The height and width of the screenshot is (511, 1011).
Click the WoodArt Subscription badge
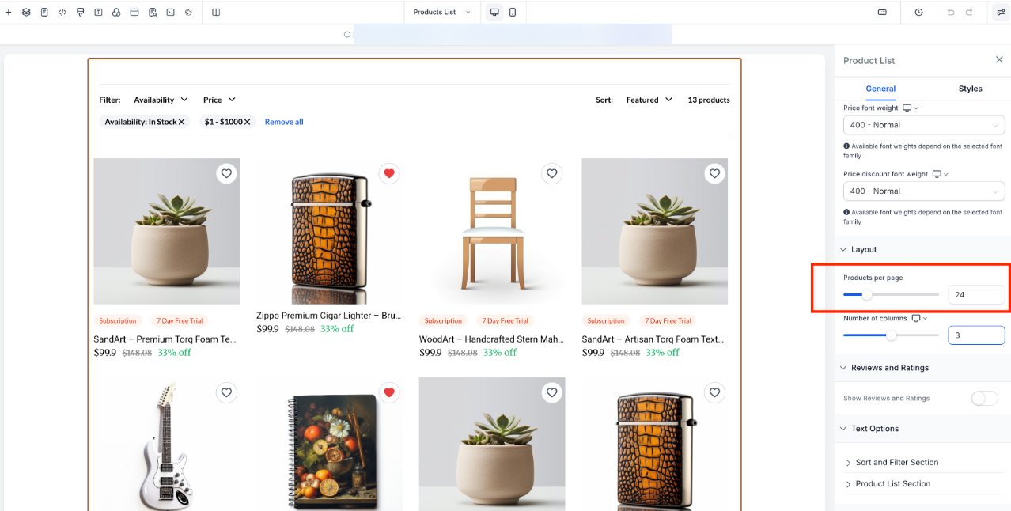pos(443,321)
